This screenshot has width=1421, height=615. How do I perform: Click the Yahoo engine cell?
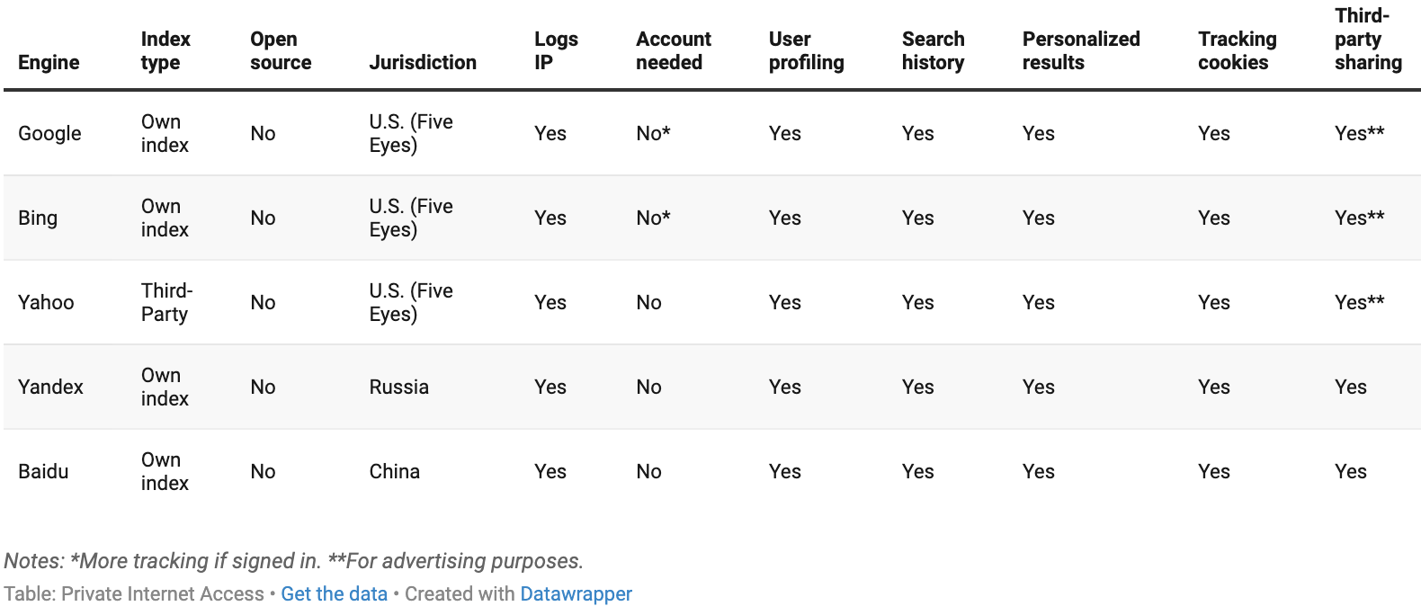[x=46, y=302]
